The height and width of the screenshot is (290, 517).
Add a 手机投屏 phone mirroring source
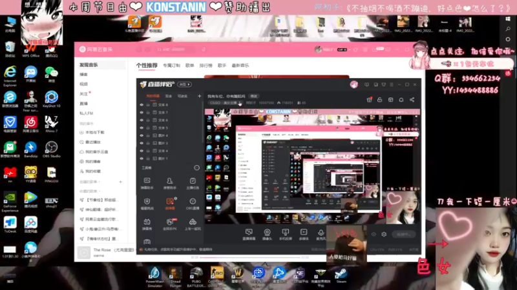pos(285,235)
